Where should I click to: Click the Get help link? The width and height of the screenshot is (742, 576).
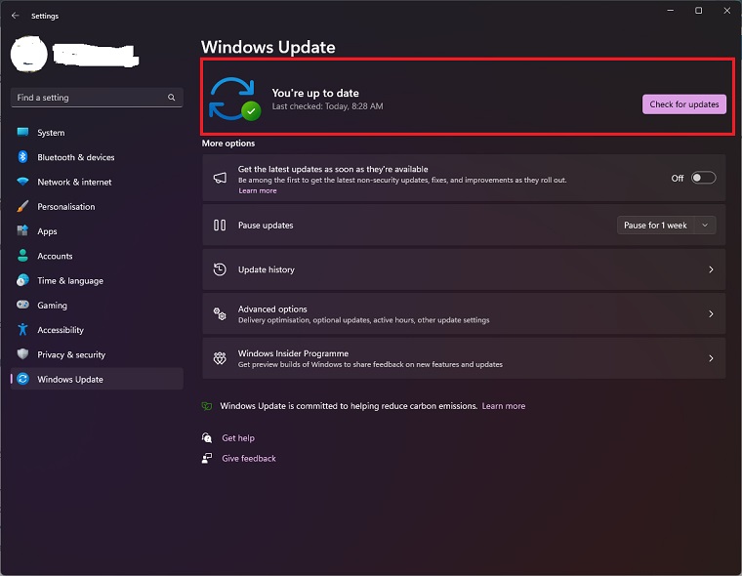pyautogui.click(x=238, y=437)
